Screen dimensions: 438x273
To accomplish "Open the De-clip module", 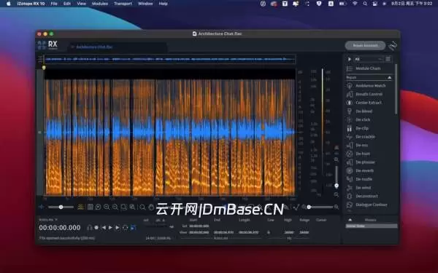I will (362, 128).
